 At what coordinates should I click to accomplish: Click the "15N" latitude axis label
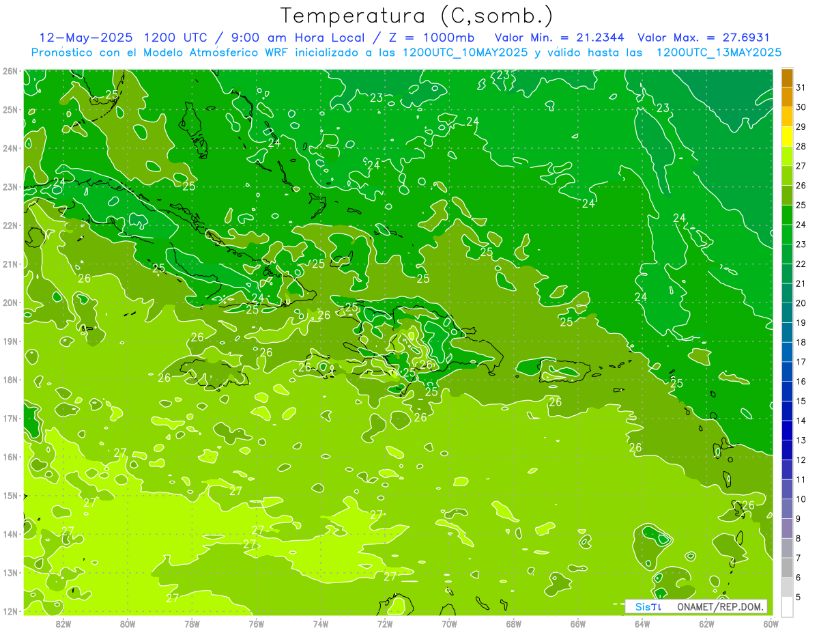tap(10, 495)
